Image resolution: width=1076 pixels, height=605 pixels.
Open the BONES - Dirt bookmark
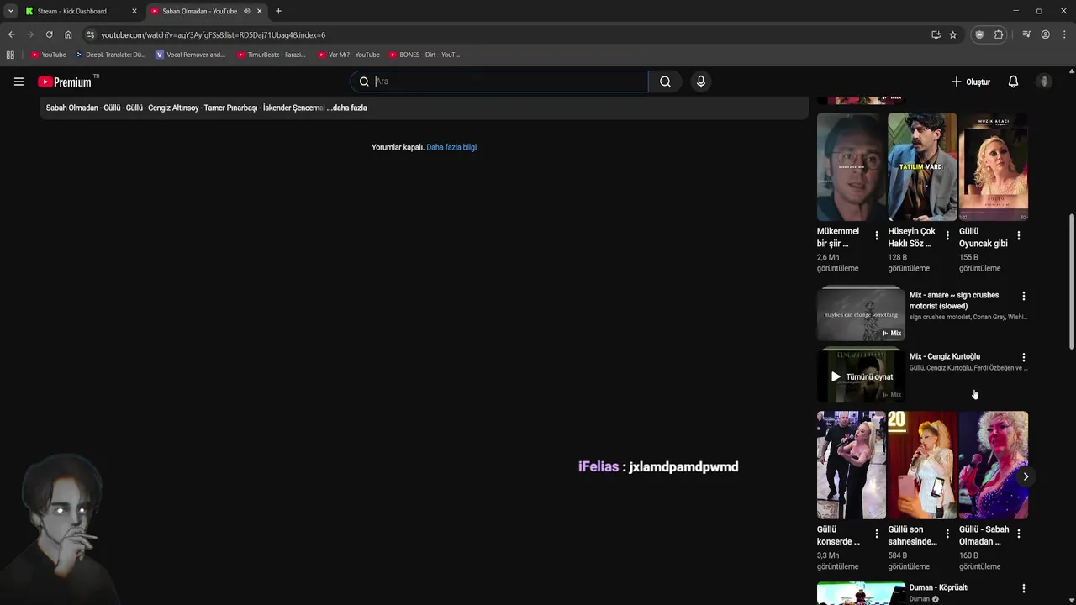click(425, 55)
